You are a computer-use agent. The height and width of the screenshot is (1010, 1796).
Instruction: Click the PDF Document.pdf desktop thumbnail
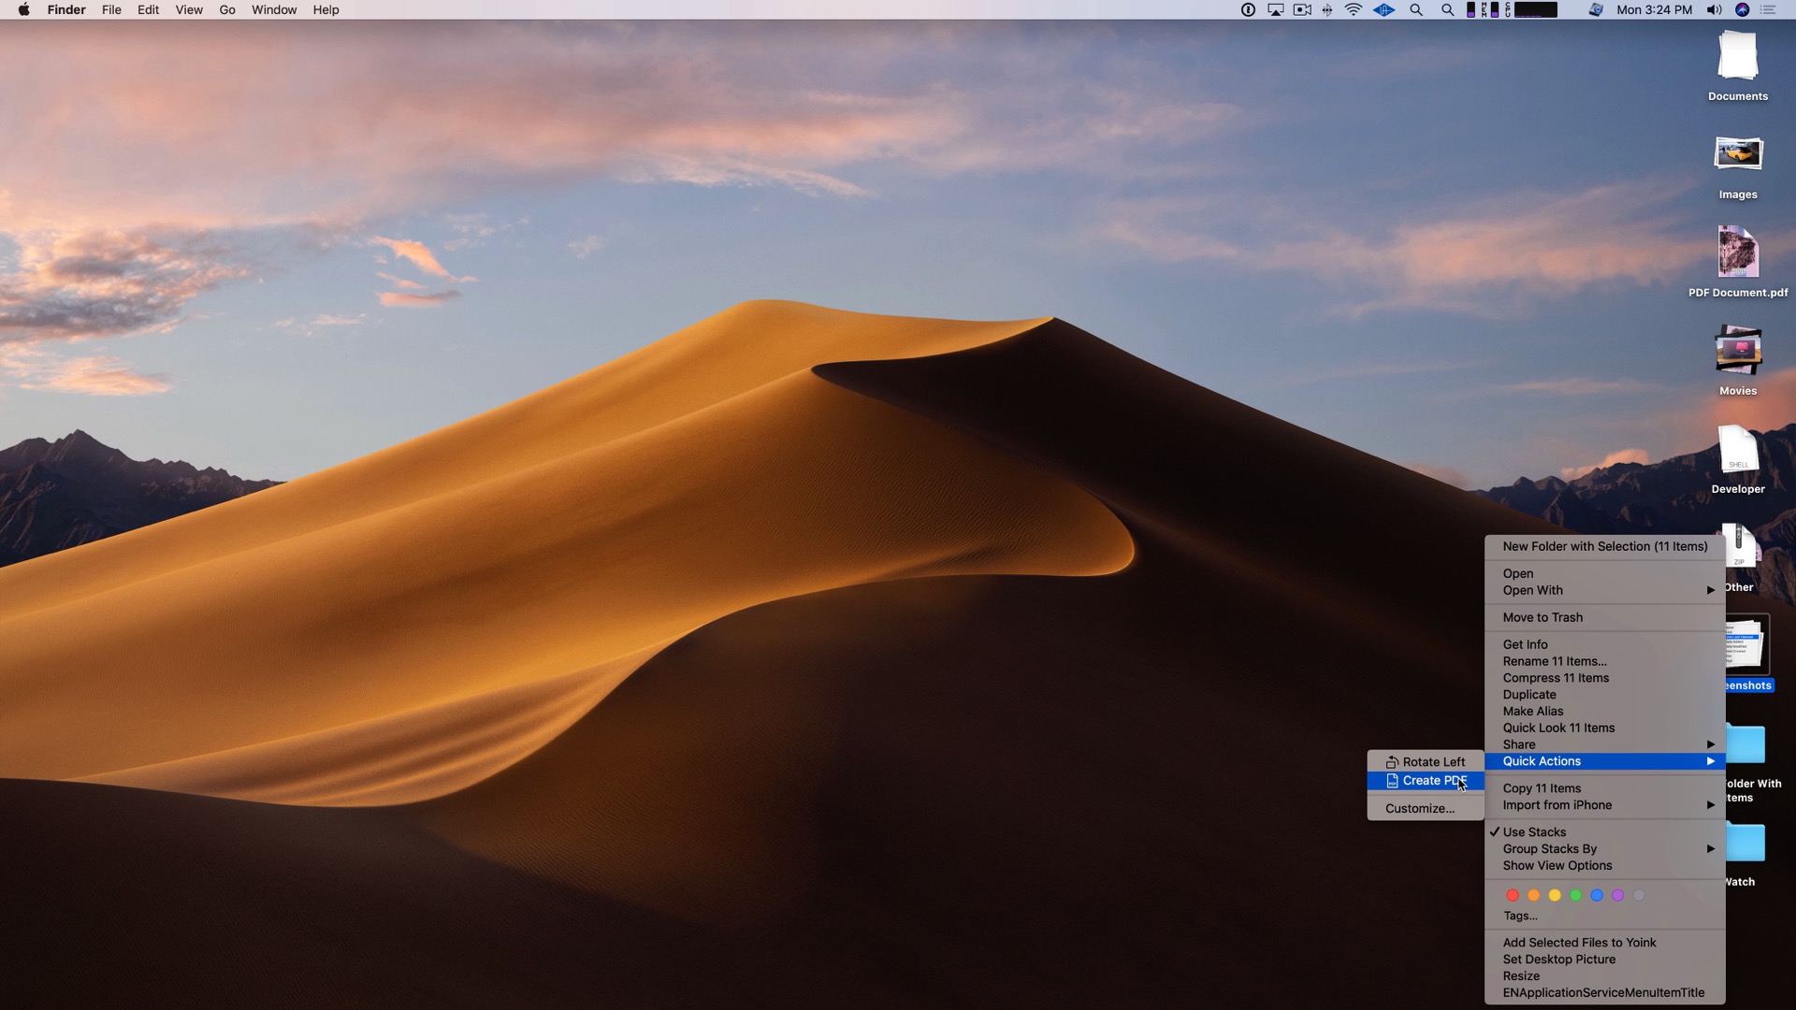coord(1737,252)
